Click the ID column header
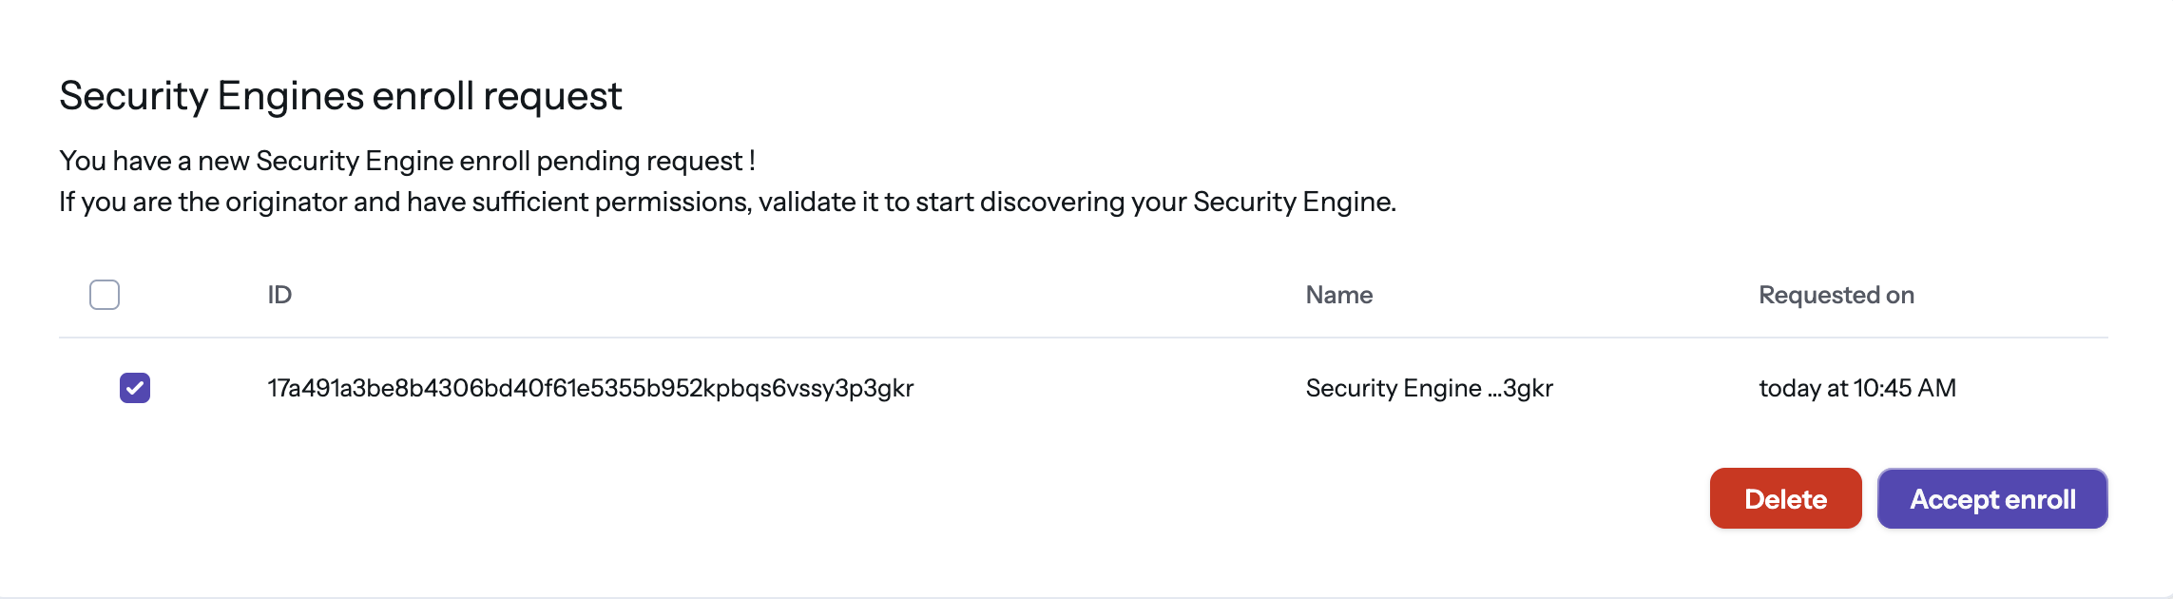2173x599 pixels. point(279,295)
